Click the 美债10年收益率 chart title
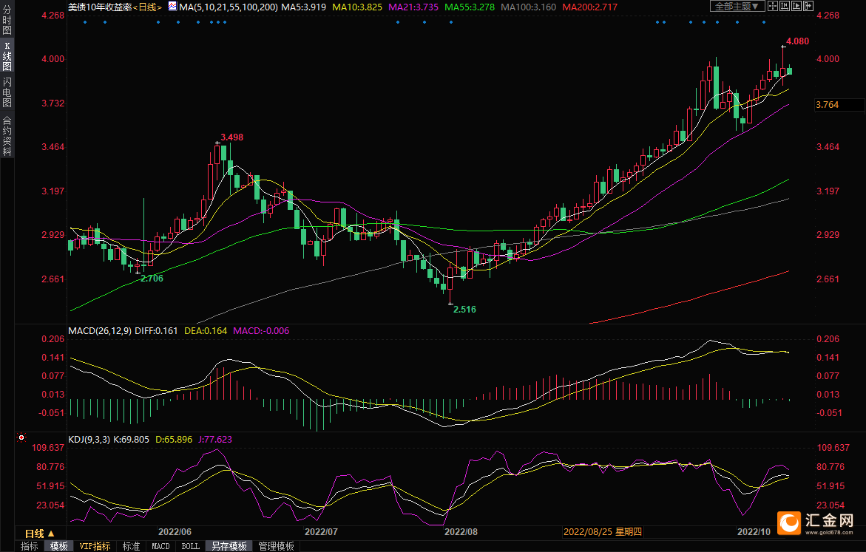The height and width of the screenshot is (552, 866). (100, 7)
